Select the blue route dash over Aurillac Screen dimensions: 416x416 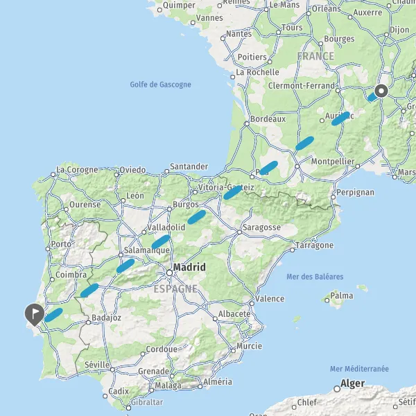point(340,119)
